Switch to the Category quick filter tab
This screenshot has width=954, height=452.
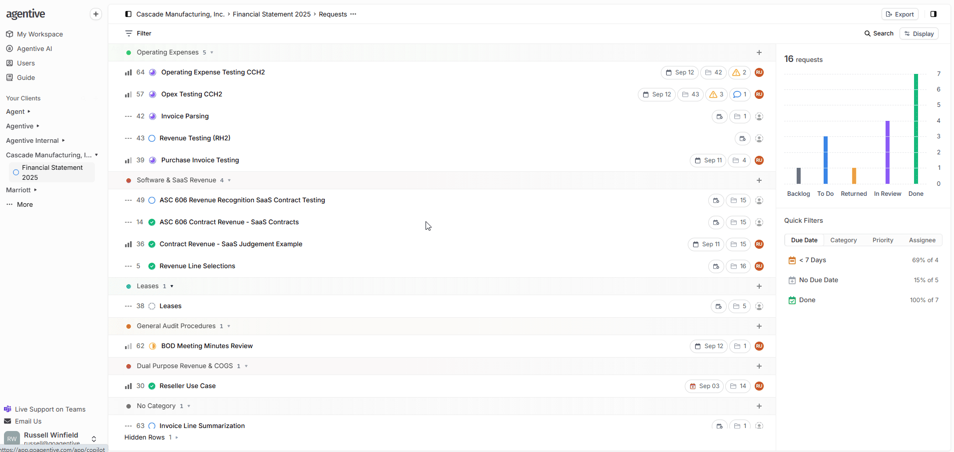(x=843, y=240)
